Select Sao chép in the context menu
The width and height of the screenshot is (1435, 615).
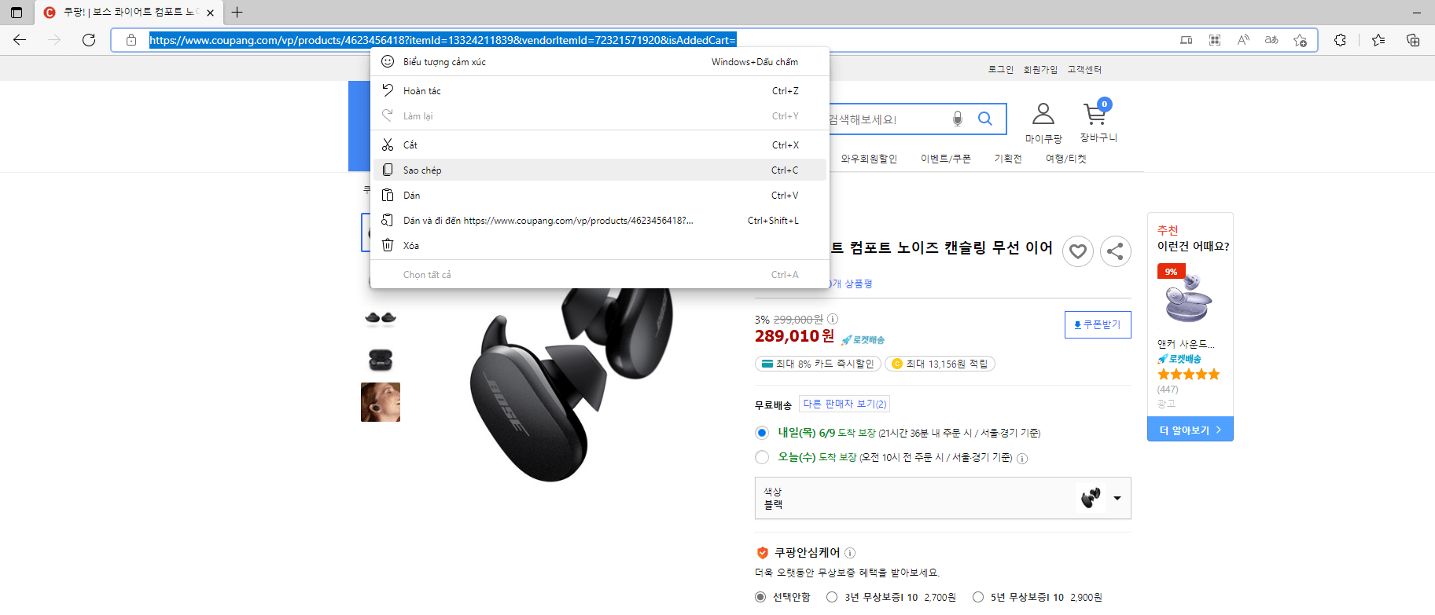click(x=422, y=170)
